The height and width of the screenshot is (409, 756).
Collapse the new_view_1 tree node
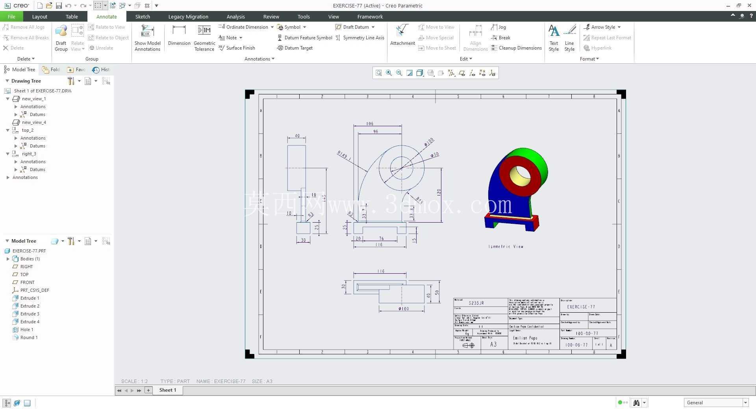7,99
